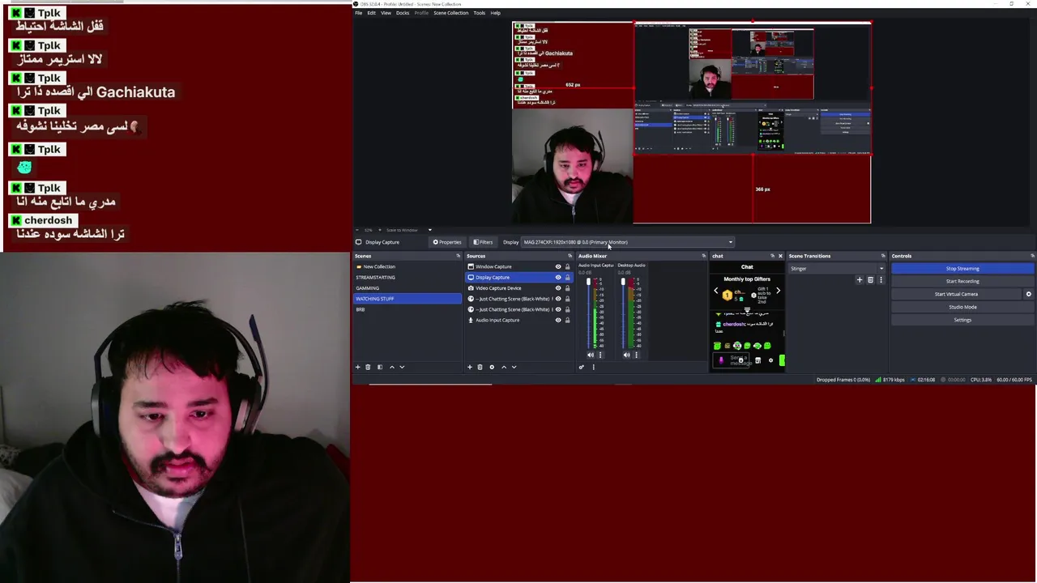Open the File menu
The image size is (1037, 583).
358,13
